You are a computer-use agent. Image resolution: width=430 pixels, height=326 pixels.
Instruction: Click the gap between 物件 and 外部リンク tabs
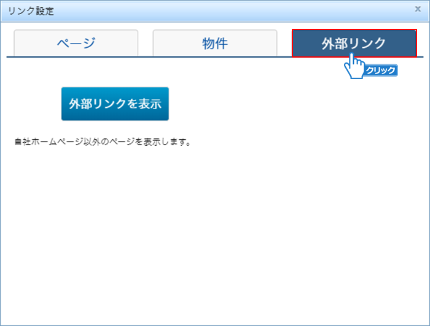point(284,43)
